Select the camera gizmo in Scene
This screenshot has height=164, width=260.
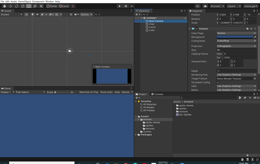coord(70,51)
